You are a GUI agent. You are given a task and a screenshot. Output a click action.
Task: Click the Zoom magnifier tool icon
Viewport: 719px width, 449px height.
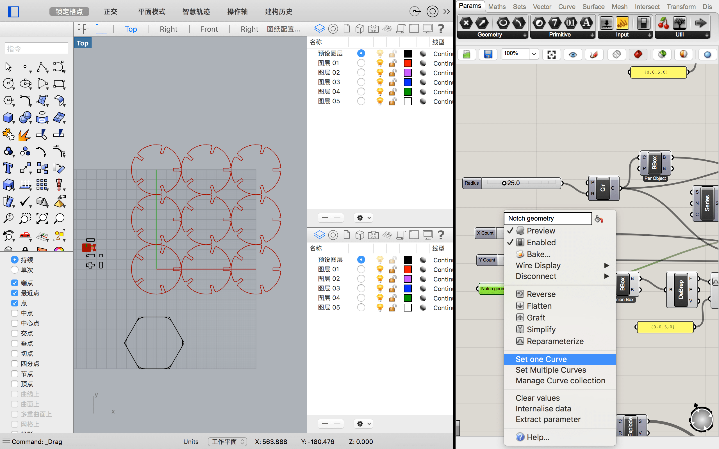pyautogui.click(x=59, y=219)
